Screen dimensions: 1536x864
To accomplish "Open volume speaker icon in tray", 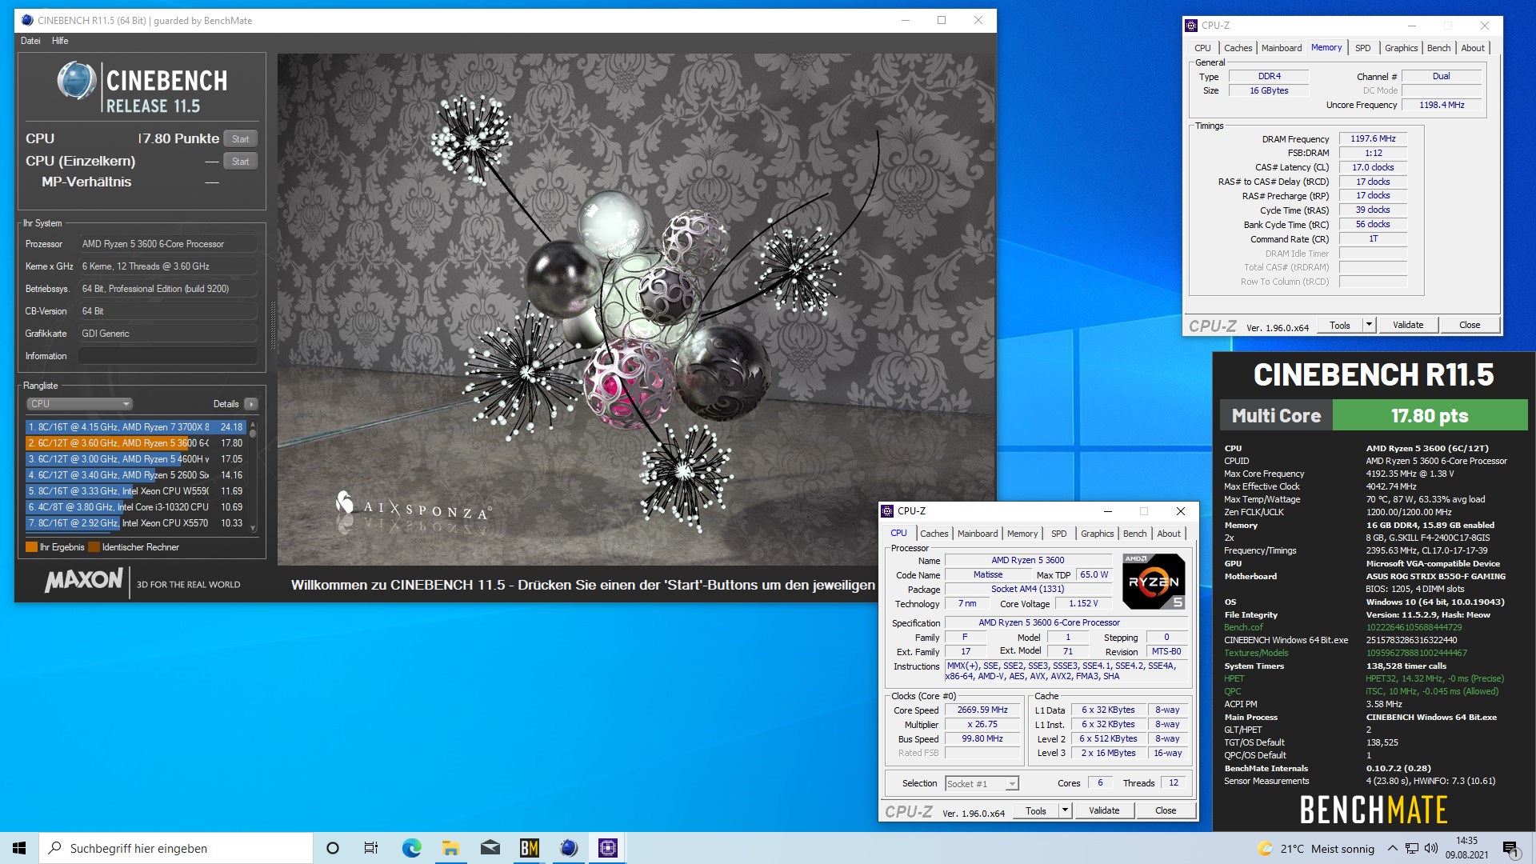I will click(x=1431, y=848).
